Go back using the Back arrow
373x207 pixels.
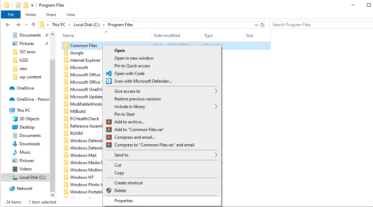[8, 25]
